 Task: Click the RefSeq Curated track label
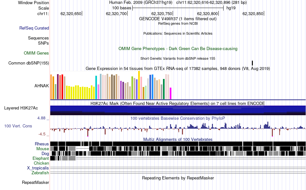[34, 28]
